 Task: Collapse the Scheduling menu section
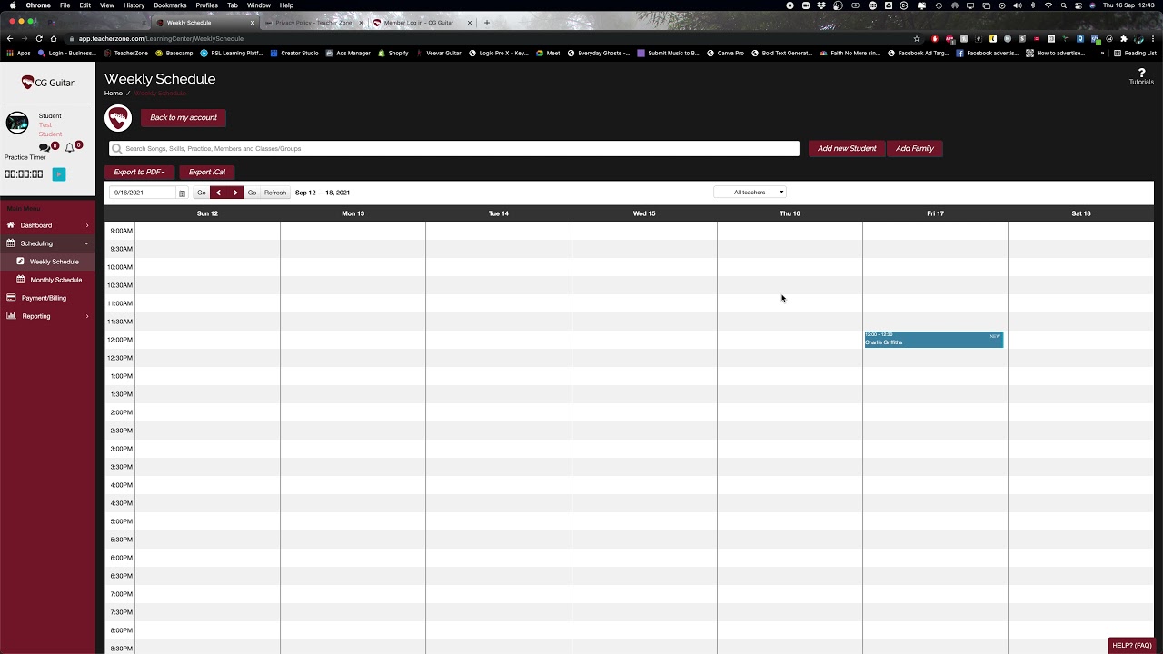(x=47, y=243)
